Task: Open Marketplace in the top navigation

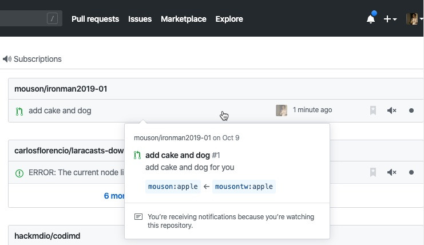Action: [x=183, y=19]
